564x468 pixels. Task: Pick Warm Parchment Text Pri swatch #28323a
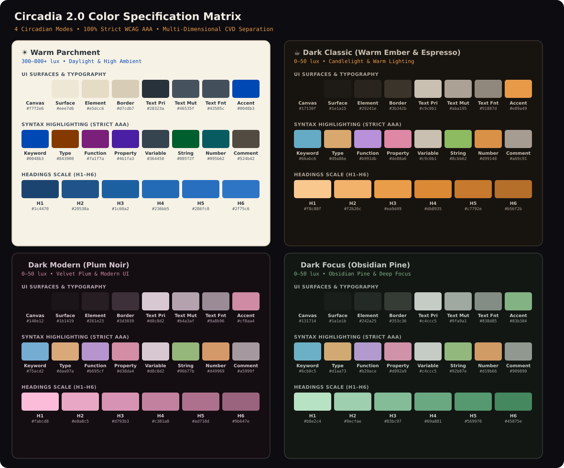click(155, 89)
